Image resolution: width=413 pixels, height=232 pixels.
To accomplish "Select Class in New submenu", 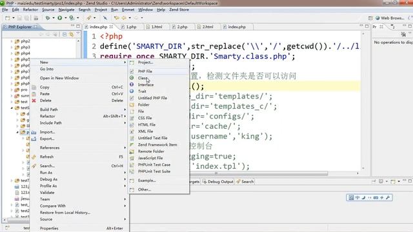I will pyautogui.click(x=159, y=78).
